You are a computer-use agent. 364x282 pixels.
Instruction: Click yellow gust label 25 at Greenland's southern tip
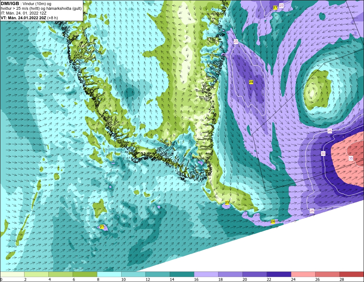coord(227,202)
